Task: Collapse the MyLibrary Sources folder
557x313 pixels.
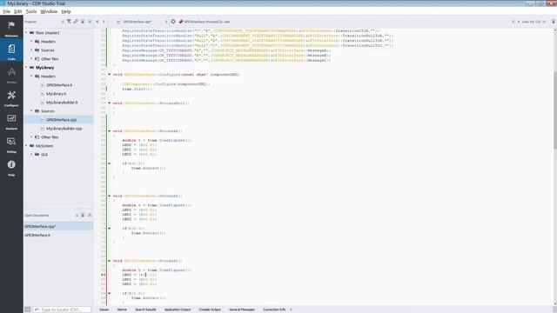Action: click(31, 111)
